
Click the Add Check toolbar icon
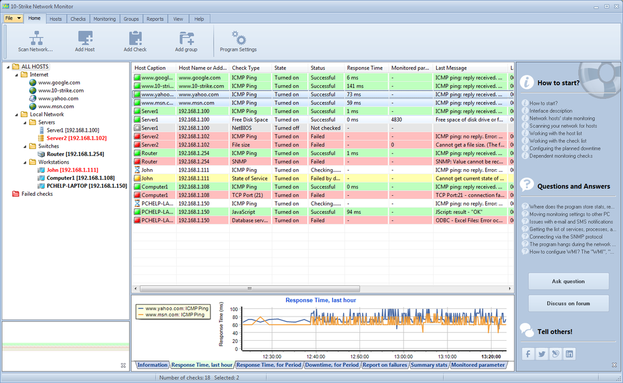click(x=135, y=40)
